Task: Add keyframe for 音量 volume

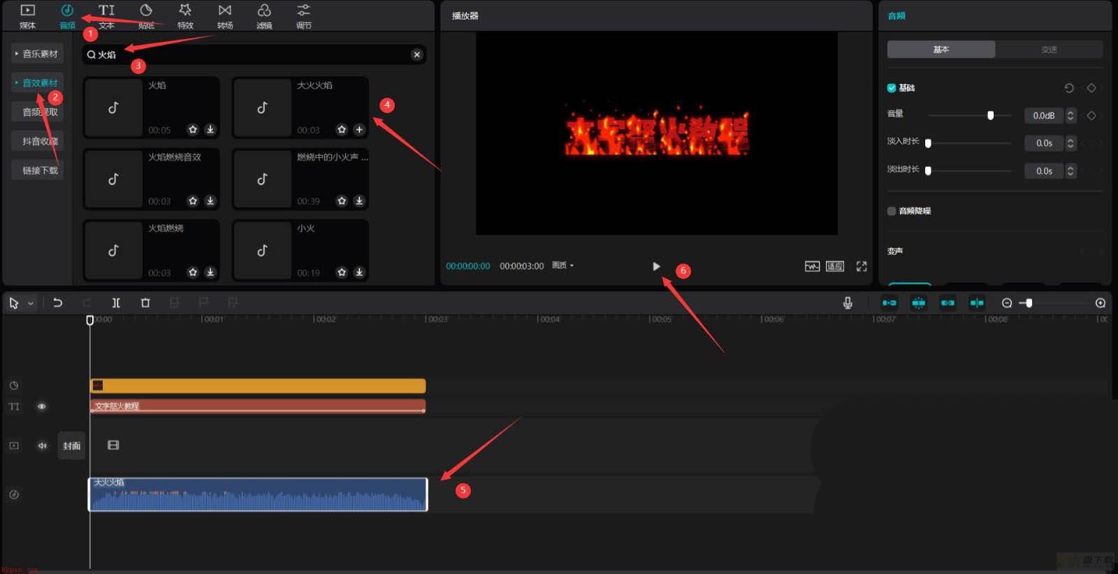Action: click(1091, 115)
